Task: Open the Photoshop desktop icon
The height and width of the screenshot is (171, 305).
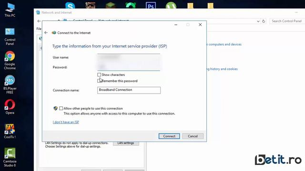Action: pos(151,5)
